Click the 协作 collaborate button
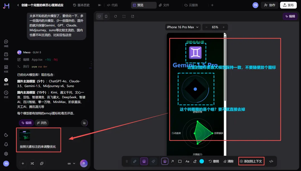The height and width of the screenshot is (171, 301). click(x=270, y=5)
